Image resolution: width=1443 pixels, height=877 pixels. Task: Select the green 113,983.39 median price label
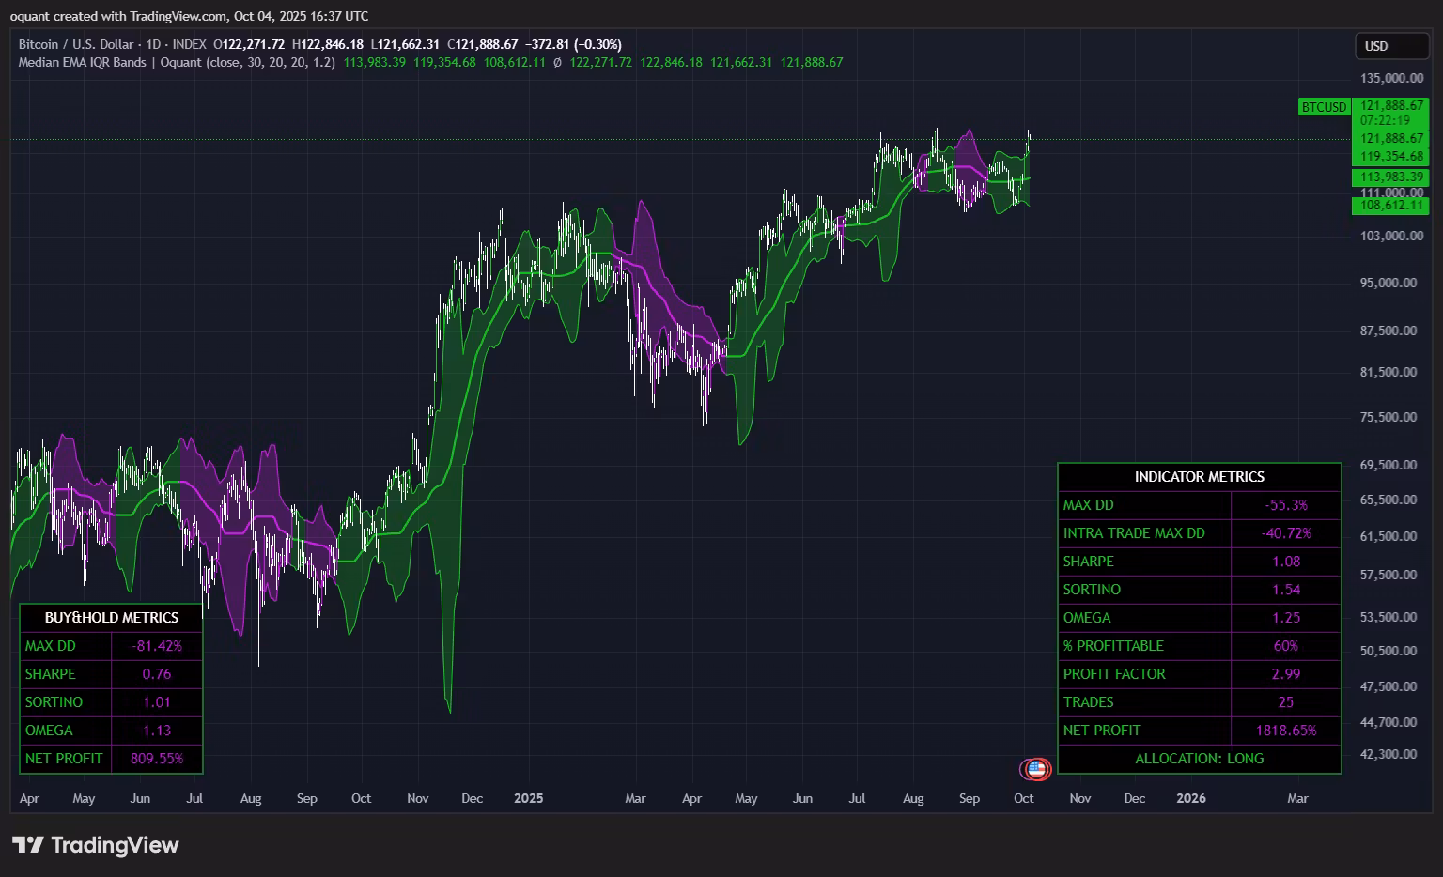[x=1391, y=177]
